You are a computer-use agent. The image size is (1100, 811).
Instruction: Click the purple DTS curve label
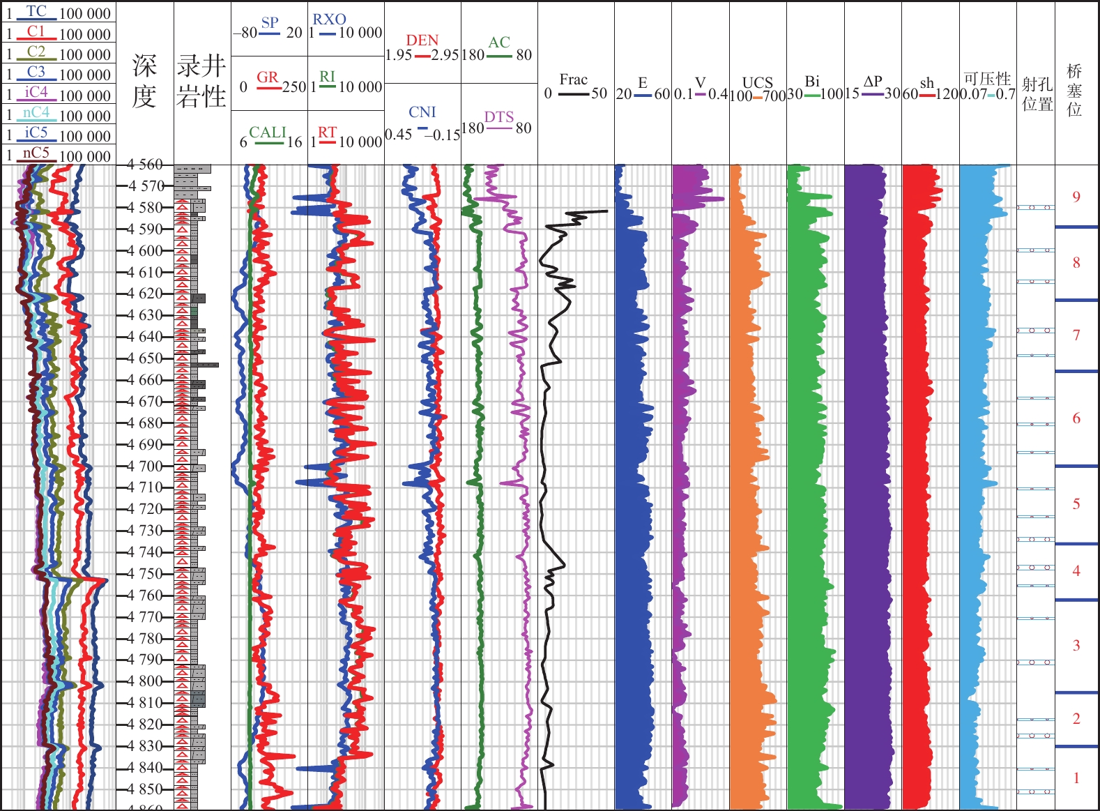pos(499,118)
